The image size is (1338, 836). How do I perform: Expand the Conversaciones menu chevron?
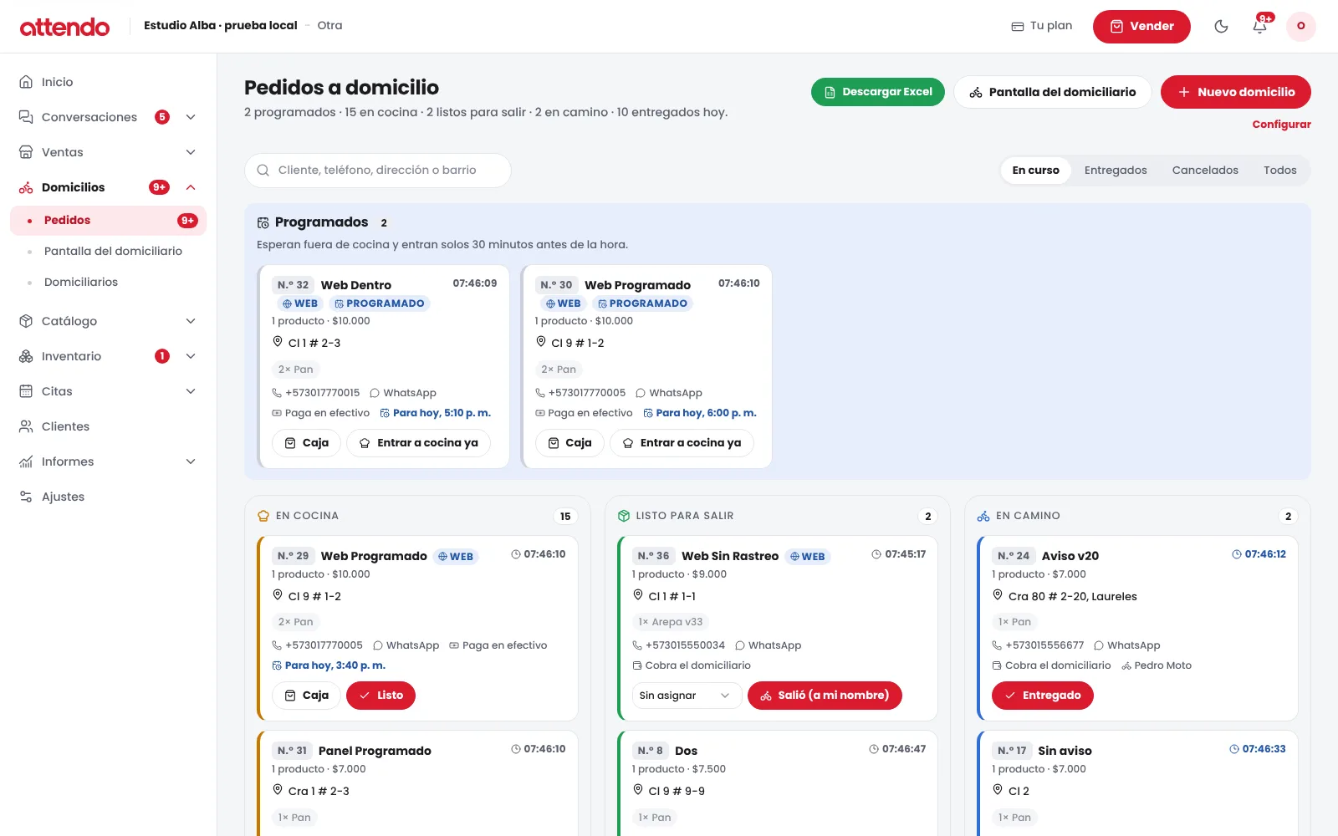(x=191, y=117)
